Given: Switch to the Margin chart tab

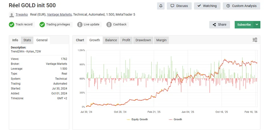Looking at the screenshot, I should click(x=161, y=40).
